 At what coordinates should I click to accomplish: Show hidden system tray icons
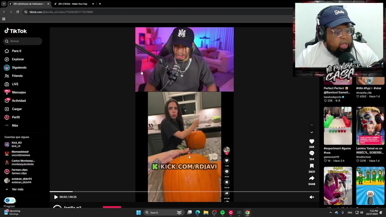tap(331, 212)
